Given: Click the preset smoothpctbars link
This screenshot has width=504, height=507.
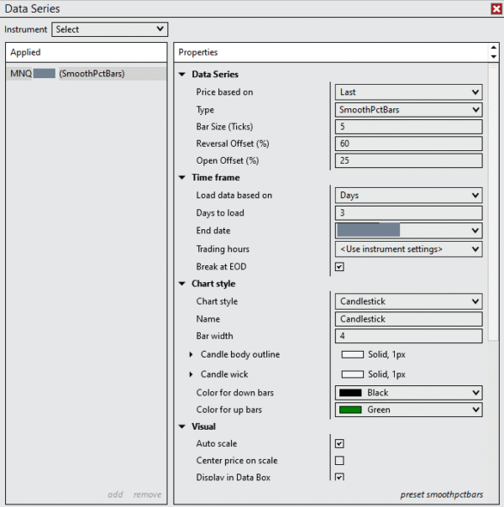Looking at the screenshot, I should [x=442, y=494].
